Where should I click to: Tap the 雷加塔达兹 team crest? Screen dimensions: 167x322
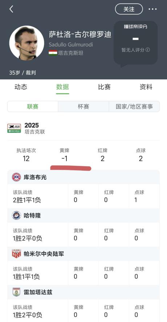point(16,292)
